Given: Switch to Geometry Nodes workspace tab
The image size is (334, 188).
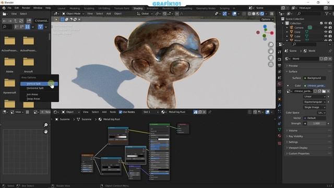Looking at the screenshot, I should point(206,8).
